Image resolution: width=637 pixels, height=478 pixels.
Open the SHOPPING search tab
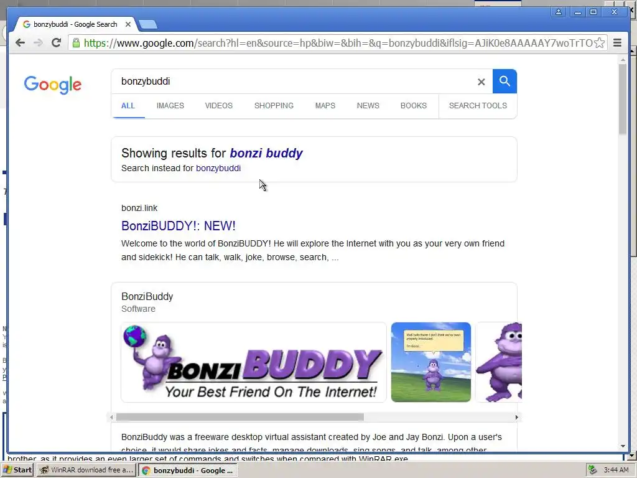click(274, 106)
